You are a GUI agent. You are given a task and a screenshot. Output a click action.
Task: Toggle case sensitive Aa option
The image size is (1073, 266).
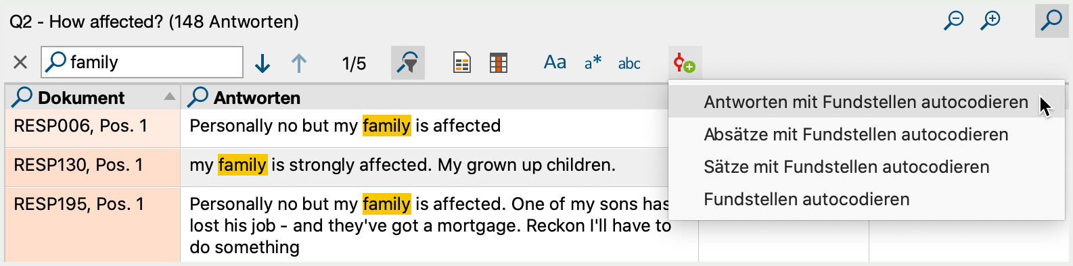pyautogui.click(x=555, y=63)
